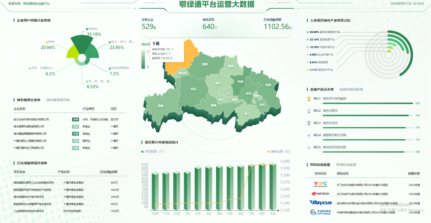Toggle the 基础设施绿色升级 legend entry

coord(324,32)
